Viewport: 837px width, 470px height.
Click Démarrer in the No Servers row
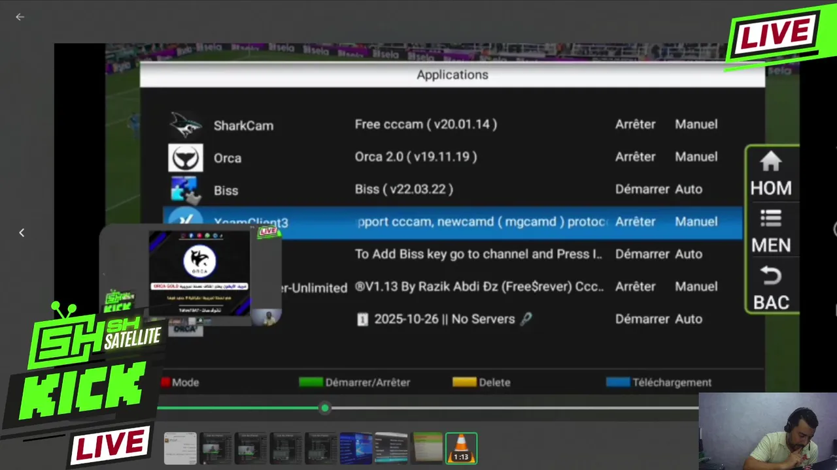coord(642,319)
